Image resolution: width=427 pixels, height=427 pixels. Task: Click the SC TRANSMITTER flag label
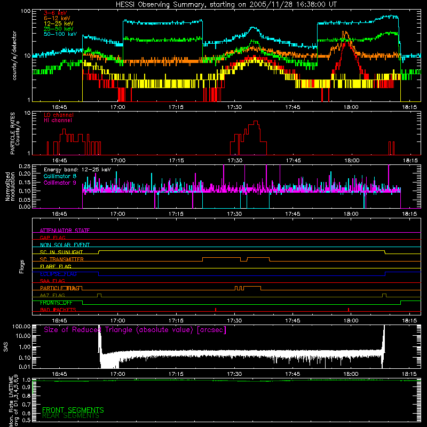pyautogui.click(x=61, y=259)
